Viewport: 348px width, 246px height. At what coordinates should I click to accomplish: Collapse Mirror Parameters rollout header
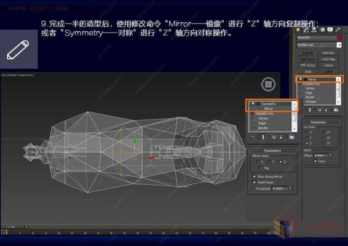pos(318,122)
